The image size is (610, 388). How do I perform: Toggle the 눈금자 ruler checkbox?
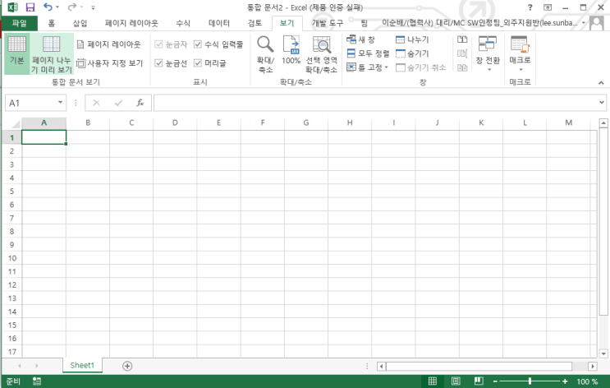(158, 44)
